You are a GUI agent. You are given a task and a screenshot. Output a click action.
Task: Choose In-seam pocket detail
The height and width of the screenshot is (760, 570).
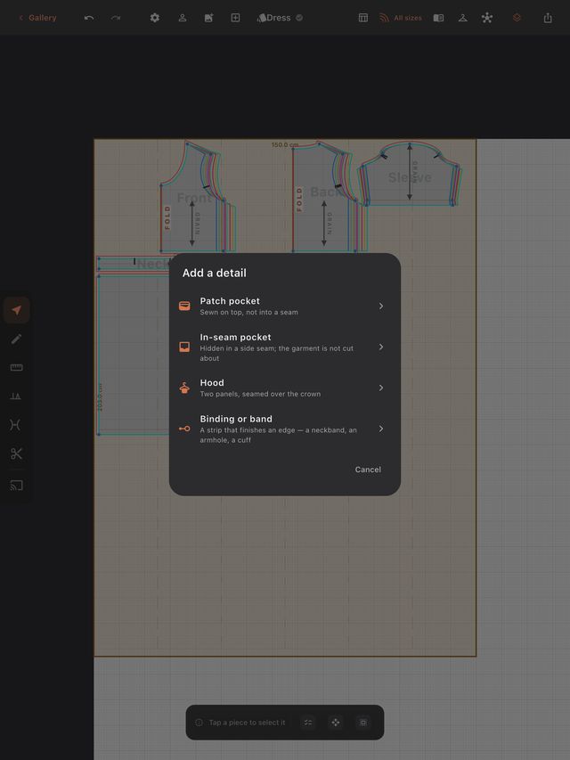coord(284,347)
